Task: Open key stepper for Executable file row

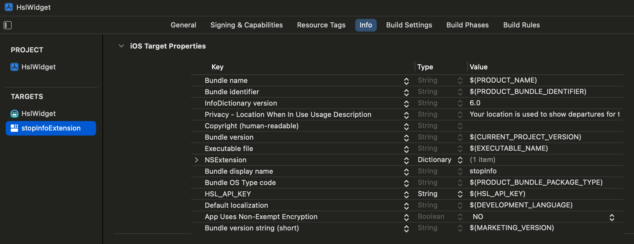Action: click(406, 149)
